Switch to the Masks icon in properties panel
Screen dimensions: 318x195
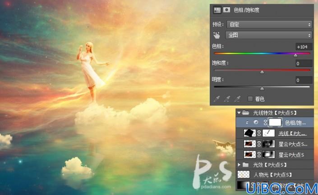[226, 10]
